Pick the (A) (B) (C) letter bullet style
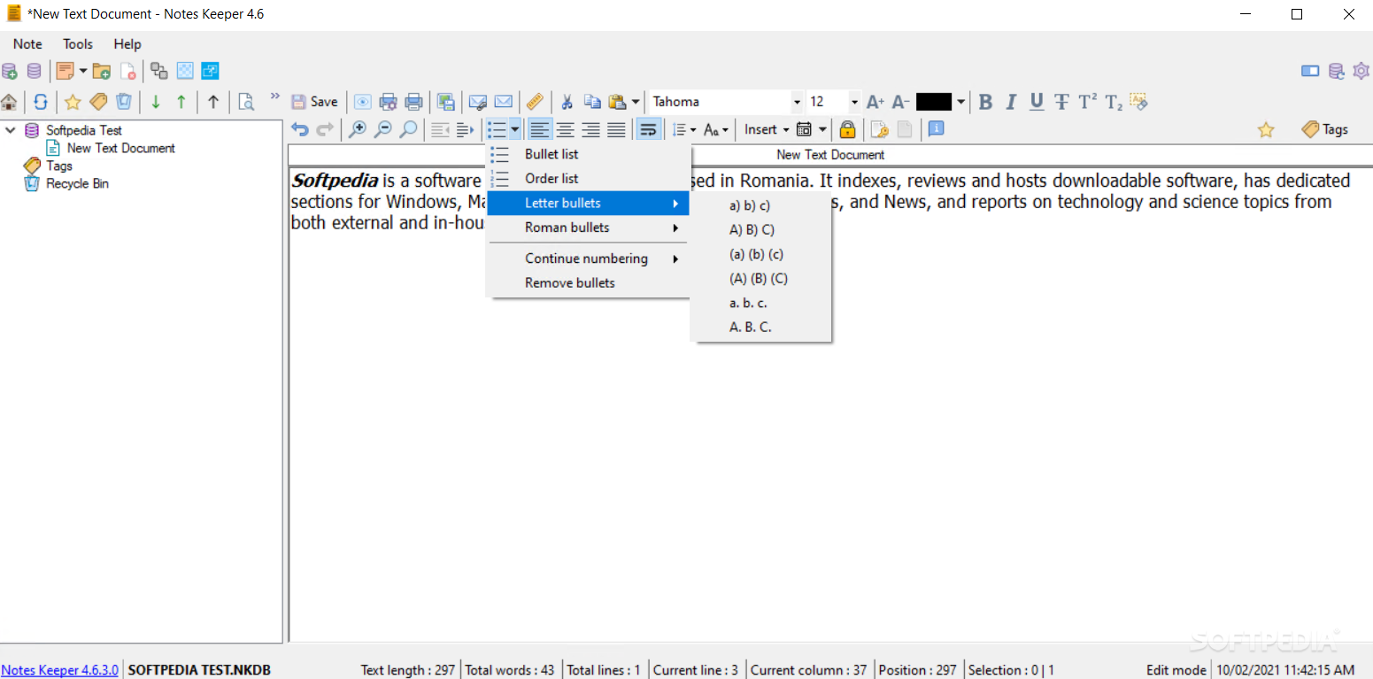 pos(760,278)
